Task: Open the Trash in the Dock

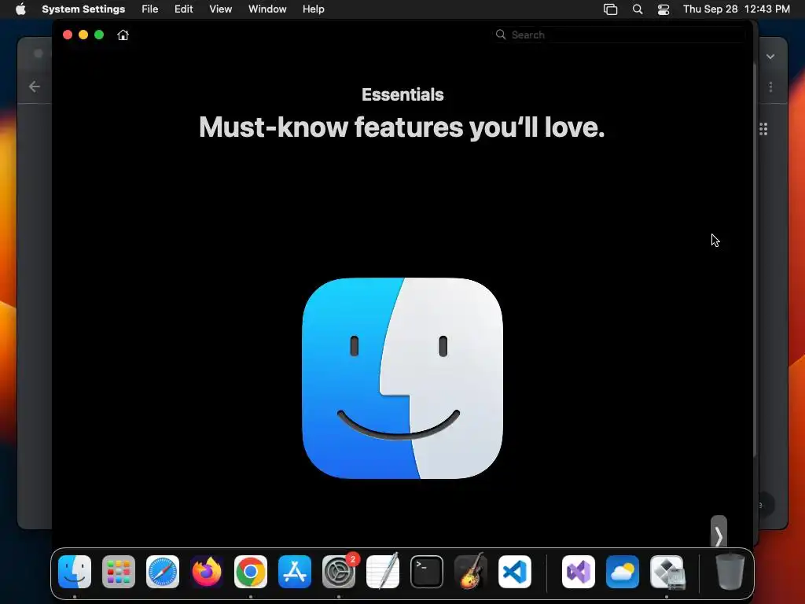Action: [730, 572]
